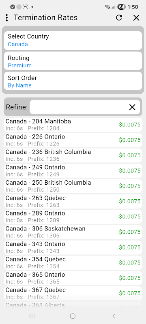Select the Canada - 250 British Columbia row
This screenshot has height=324, width=146.
pos(73,186)
